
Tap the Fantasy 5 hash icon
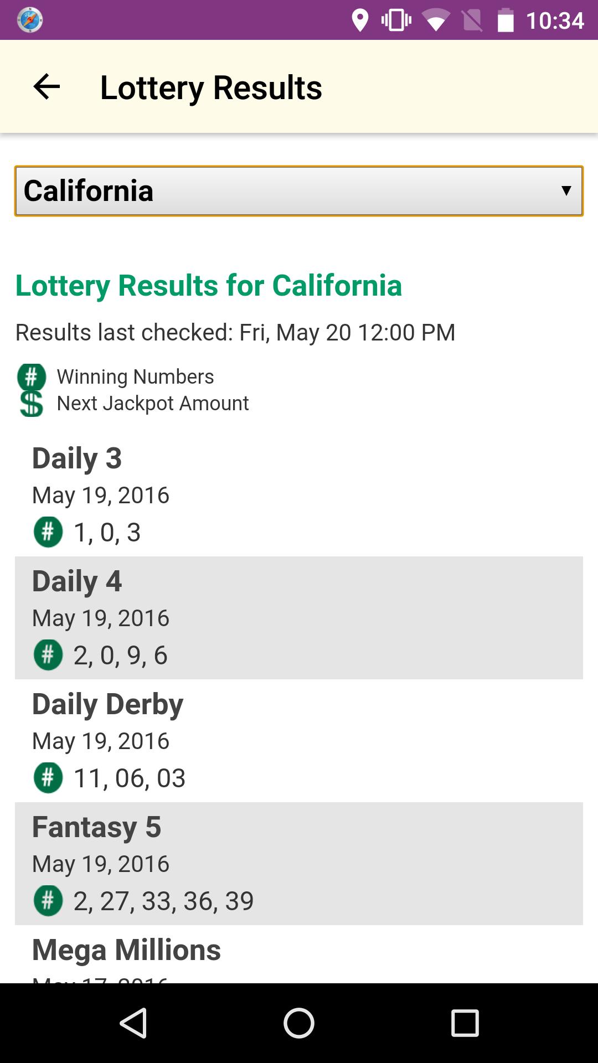click(x=48, y=901)
